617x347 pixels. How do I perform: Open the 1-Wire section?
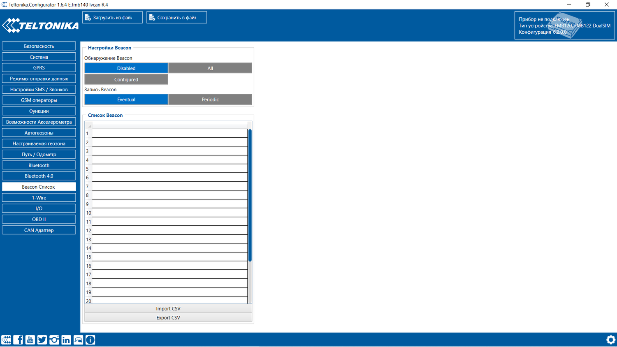coord(39,198)
